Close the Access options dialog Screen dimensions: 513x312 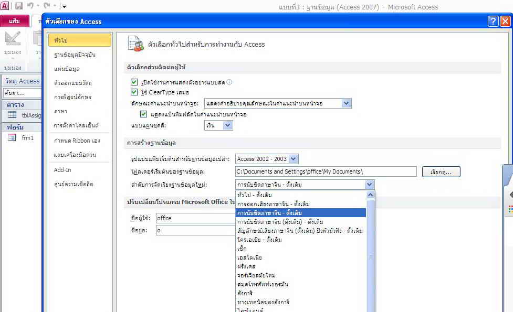(505, 21)
